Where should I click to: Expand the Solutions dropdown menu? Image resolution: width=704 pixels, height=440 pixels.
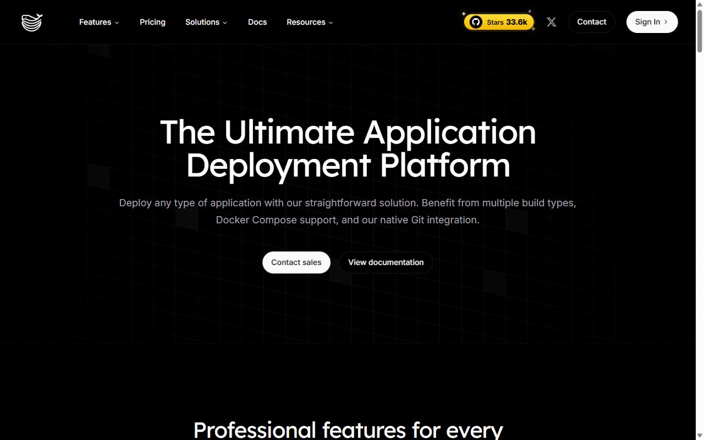click(x=206, y=22)
